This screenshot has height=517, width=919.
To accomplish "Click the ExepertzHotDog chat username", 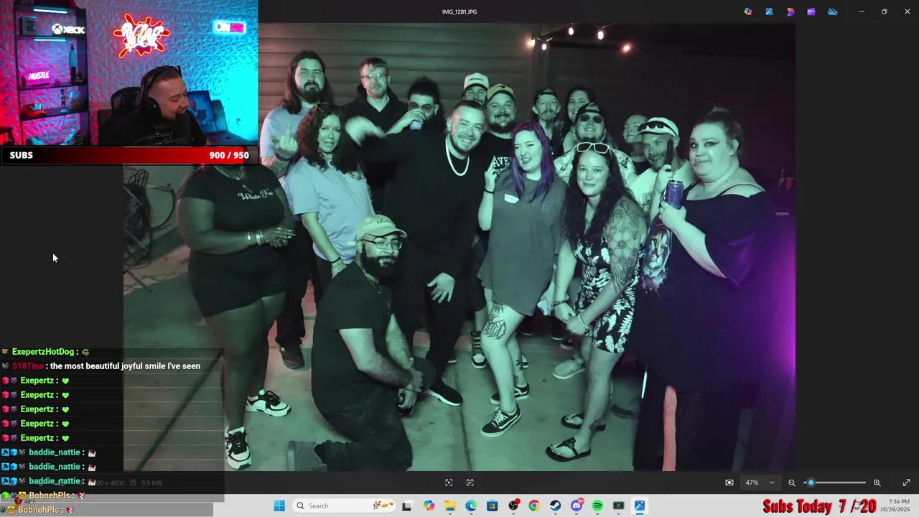I will 43,352.
